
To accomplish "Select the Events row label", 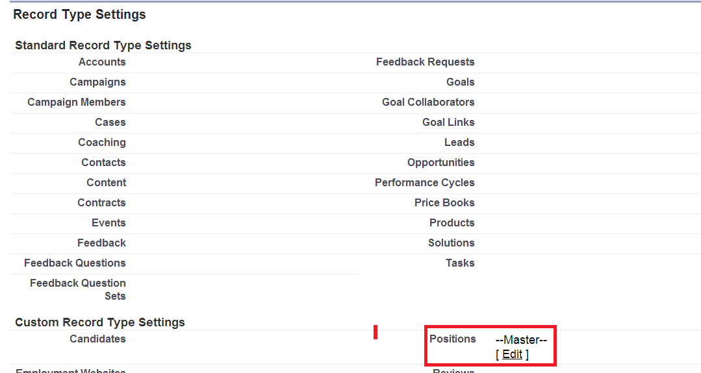I will coord(108,223).
